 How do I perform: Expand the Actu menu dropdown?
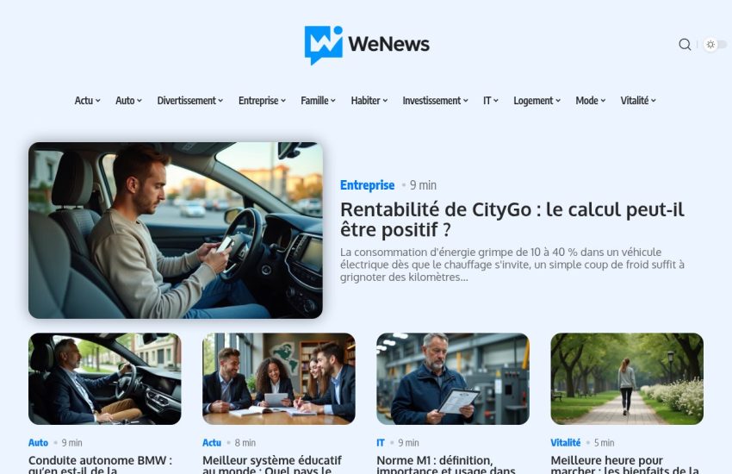(87, 101)
